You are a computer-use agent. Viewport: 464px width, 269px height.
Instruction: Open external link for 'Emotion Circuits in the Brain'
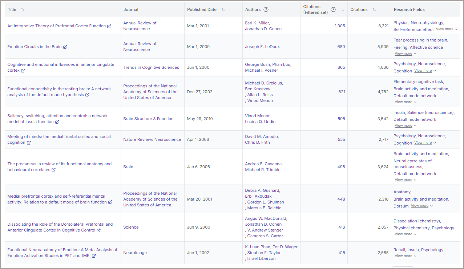(65, 47)
